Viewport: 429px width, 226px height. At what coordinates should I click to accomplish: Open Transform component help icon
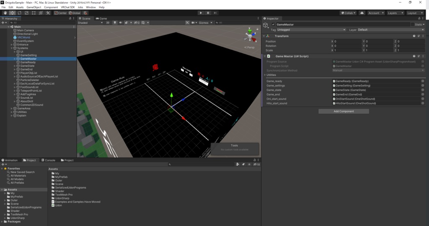click(x=414, y=36)
